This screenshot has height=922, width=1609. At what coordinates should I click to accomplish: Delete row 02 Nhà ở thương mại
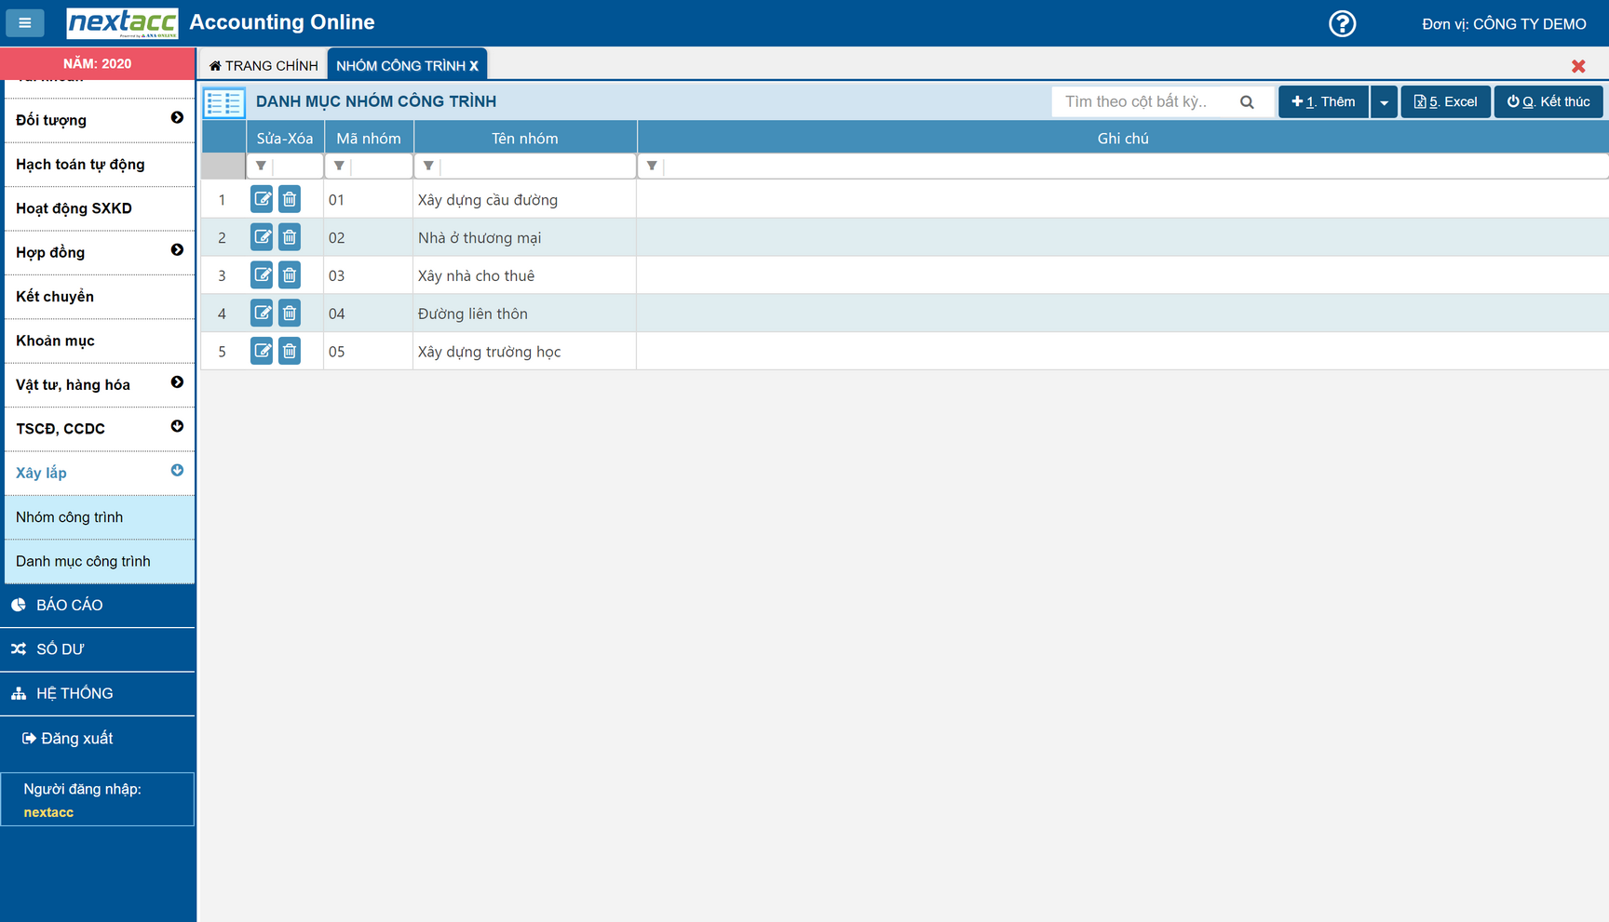click(290, 237)
